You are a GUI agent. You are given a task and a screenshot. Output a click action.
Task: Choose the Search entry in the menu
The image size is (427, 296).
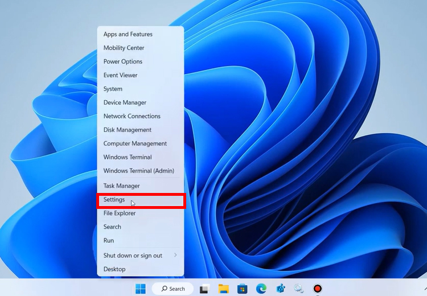tap(141, 227)
